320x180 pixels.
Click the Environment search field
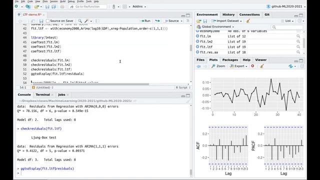coord(286,27)
